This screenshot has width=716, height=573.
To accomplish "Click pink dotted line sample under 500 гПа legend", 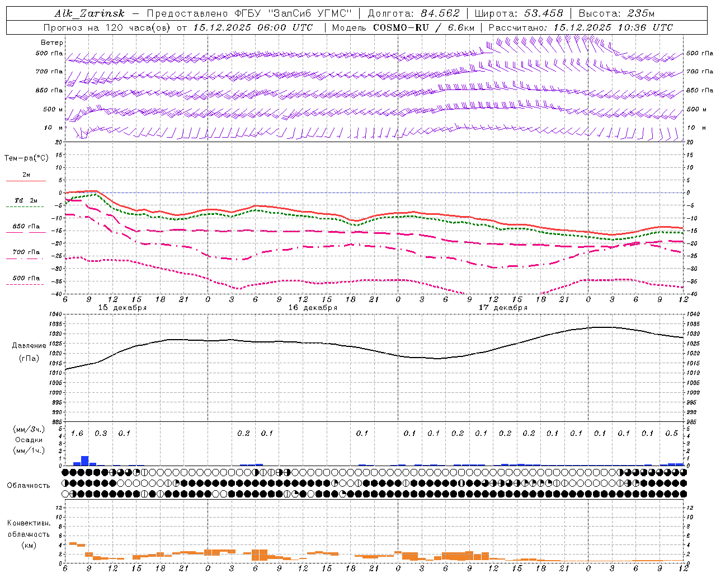I will coord(25,285).
